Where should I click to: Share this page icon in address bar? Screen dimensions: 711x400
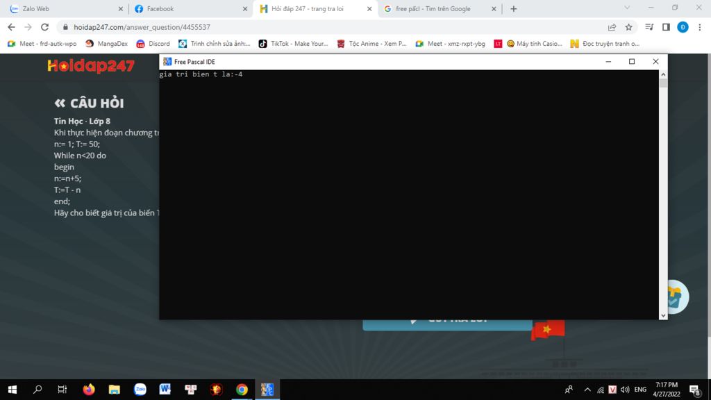[612, 27]
